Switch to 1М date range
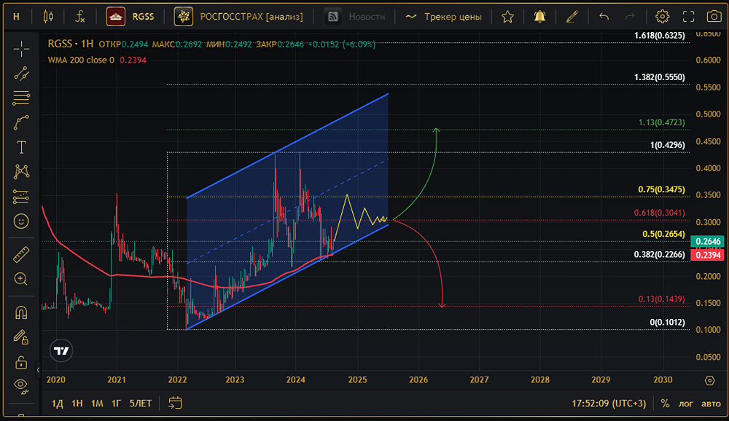The image size is (729, 421). (x=97, y=404)
